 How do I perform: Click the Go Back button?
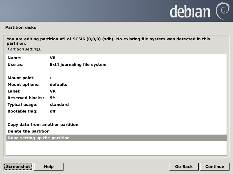coord(184,166)
